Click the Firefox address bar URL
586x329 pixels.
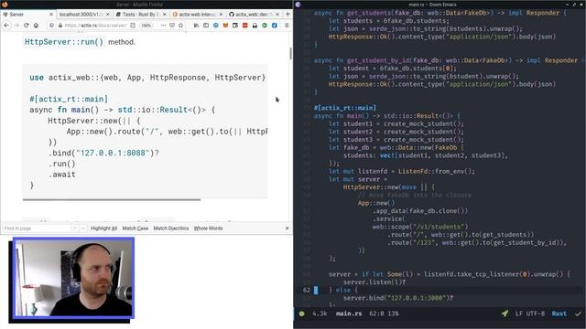pos(95,26)
